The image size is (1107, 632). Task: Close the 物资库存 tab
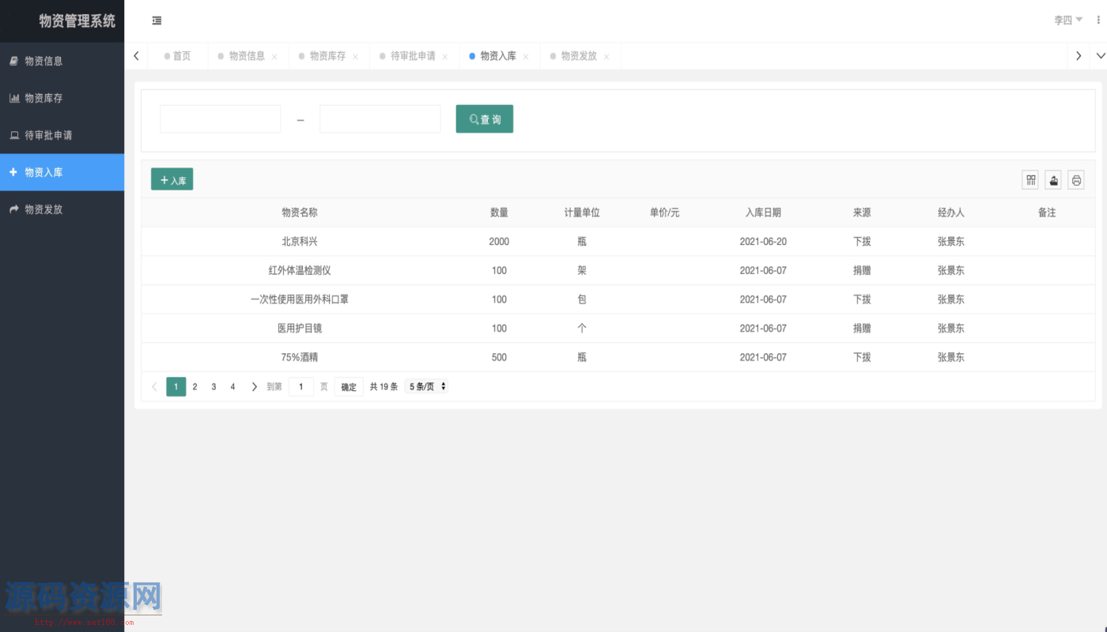tap(355, 57)
